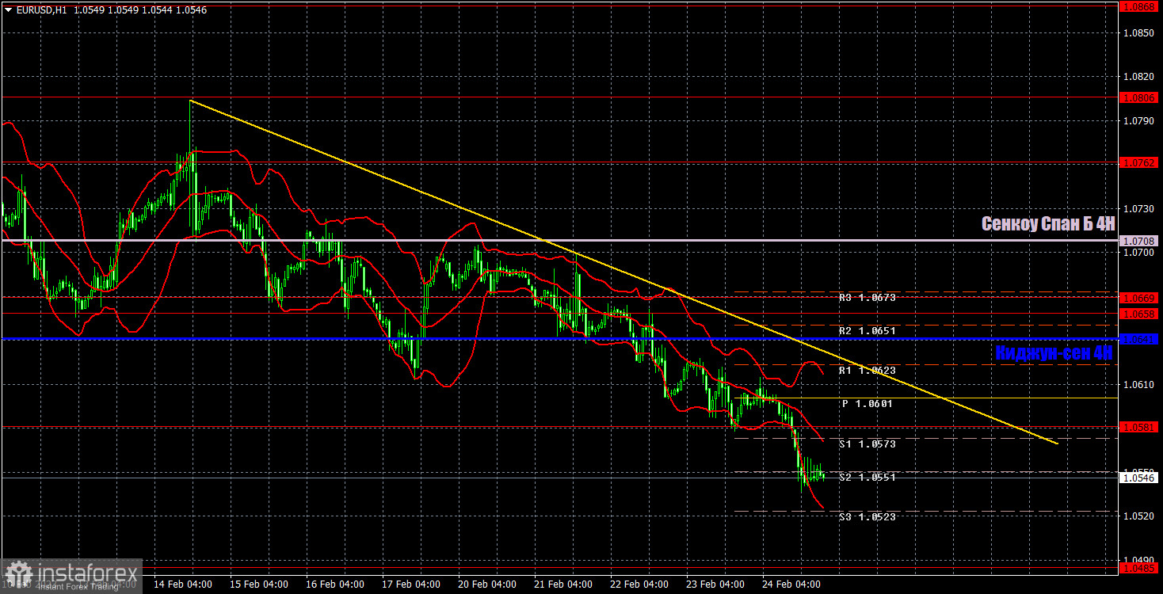Select the R3 1.0673 pivot label
Image resolution: width=1163 pixels, height=594 pixels.
coord(867,298)
